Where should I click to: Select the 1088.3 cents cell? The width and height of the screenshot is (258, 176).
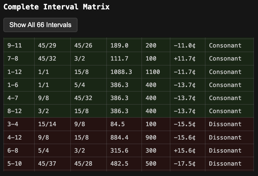tap(121, 72)
